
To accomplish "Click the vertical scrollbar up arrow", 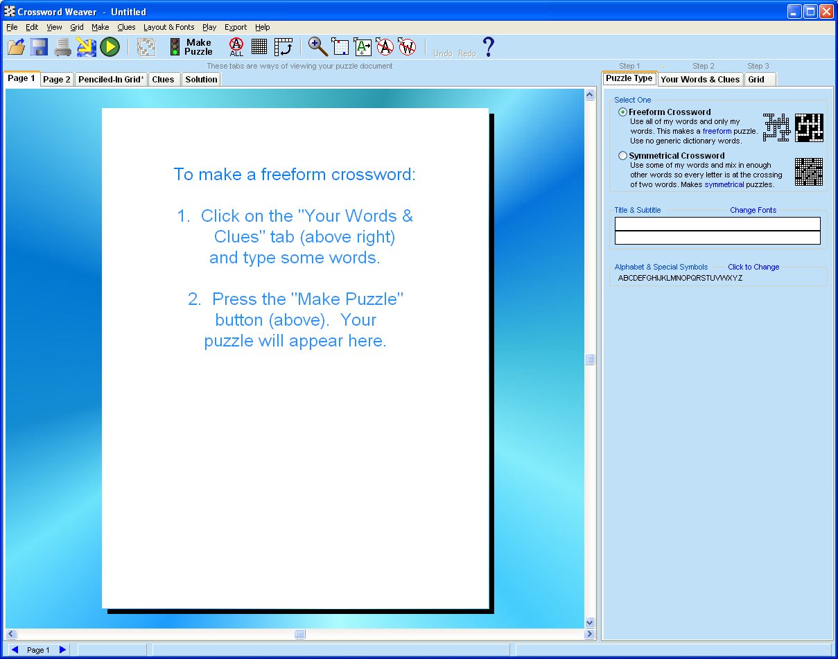I will click(x=590, y=95).
